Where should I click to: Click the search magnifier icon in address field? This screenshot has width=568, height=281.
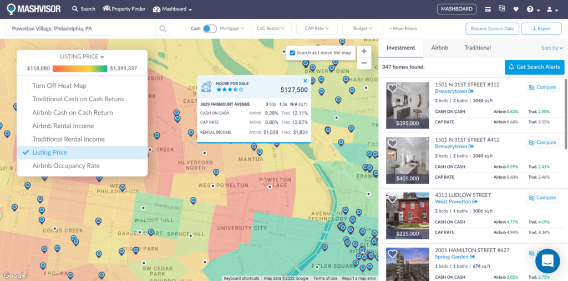(163, 29)
